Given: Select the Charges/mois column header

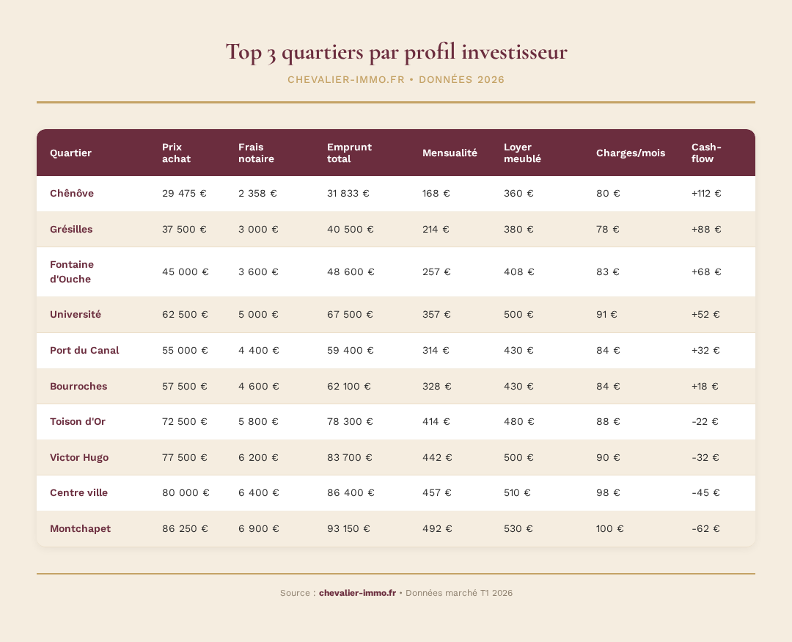Looking at the screenshot, I should pos(630,153).
